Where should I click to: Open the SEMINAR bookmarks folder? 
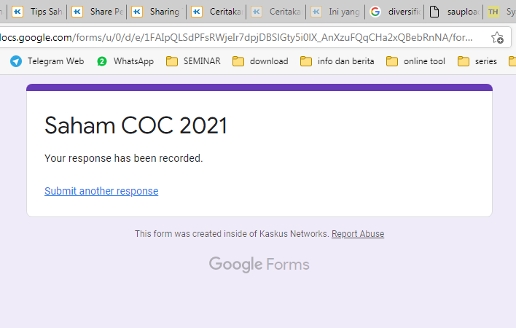point(193,61)
